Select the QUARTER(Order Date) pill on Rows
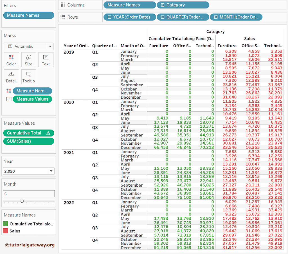 coord(183,17)
